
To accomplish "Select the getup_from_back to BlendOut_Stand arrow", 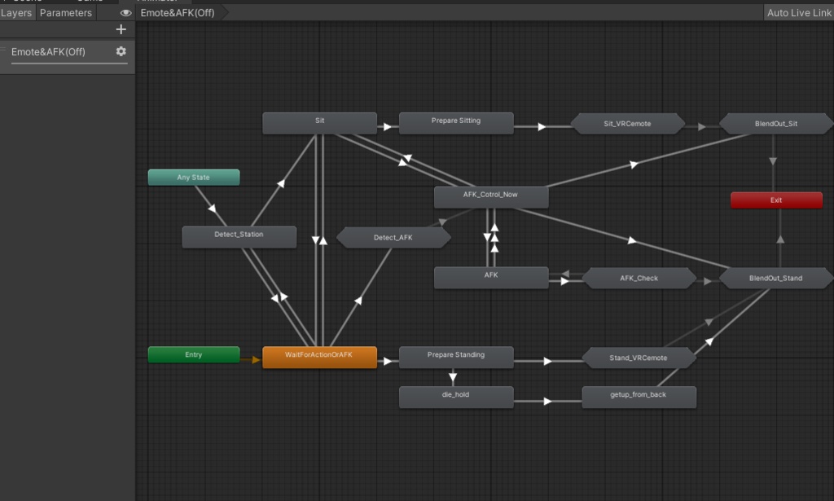I will click(x=709, y=341).
